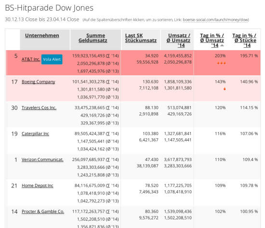Sort by Summe Geldumsatz column header
The height and width of the screenshot is (228, 265).
tap(93, 38)
